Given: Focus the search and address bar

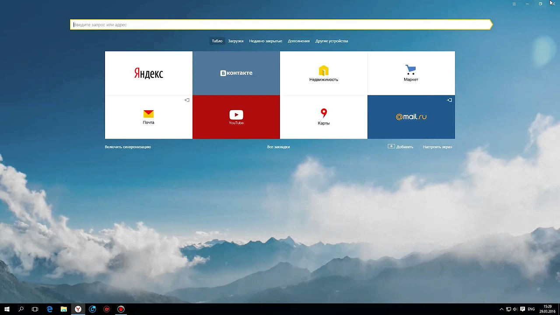Looking at the screenshot, I should coord(281,24).
